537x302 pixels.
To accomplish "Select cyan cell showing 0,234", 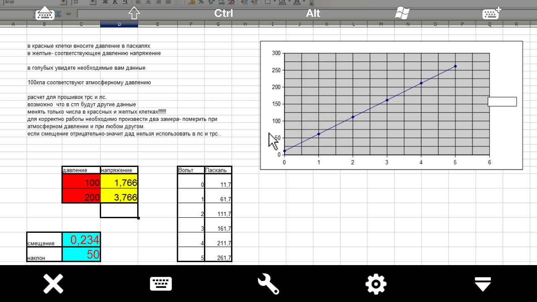I will tap(81, 240).
